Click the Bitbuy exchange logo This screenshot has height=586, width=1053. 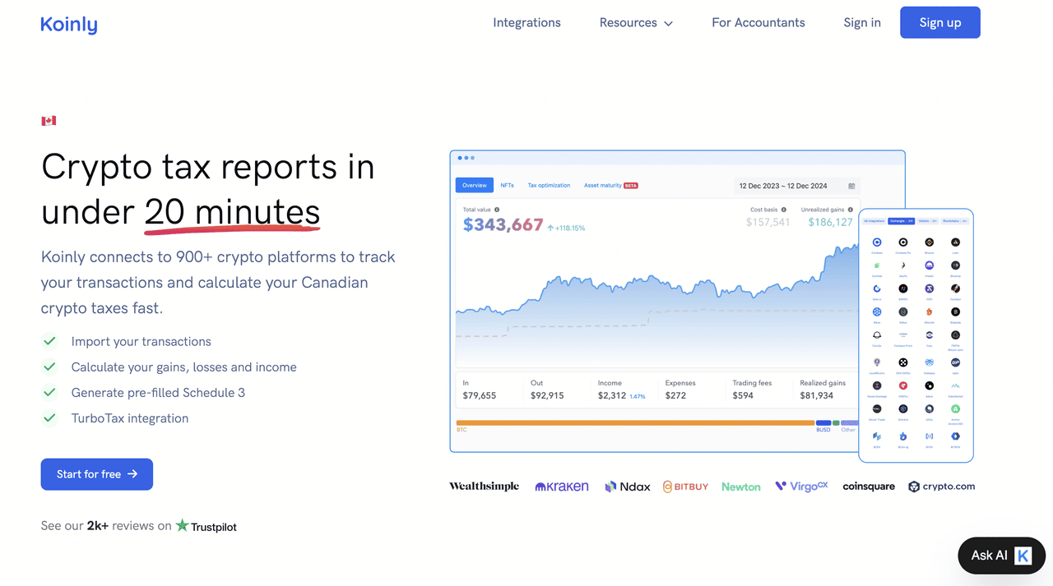tap(685, 487)
